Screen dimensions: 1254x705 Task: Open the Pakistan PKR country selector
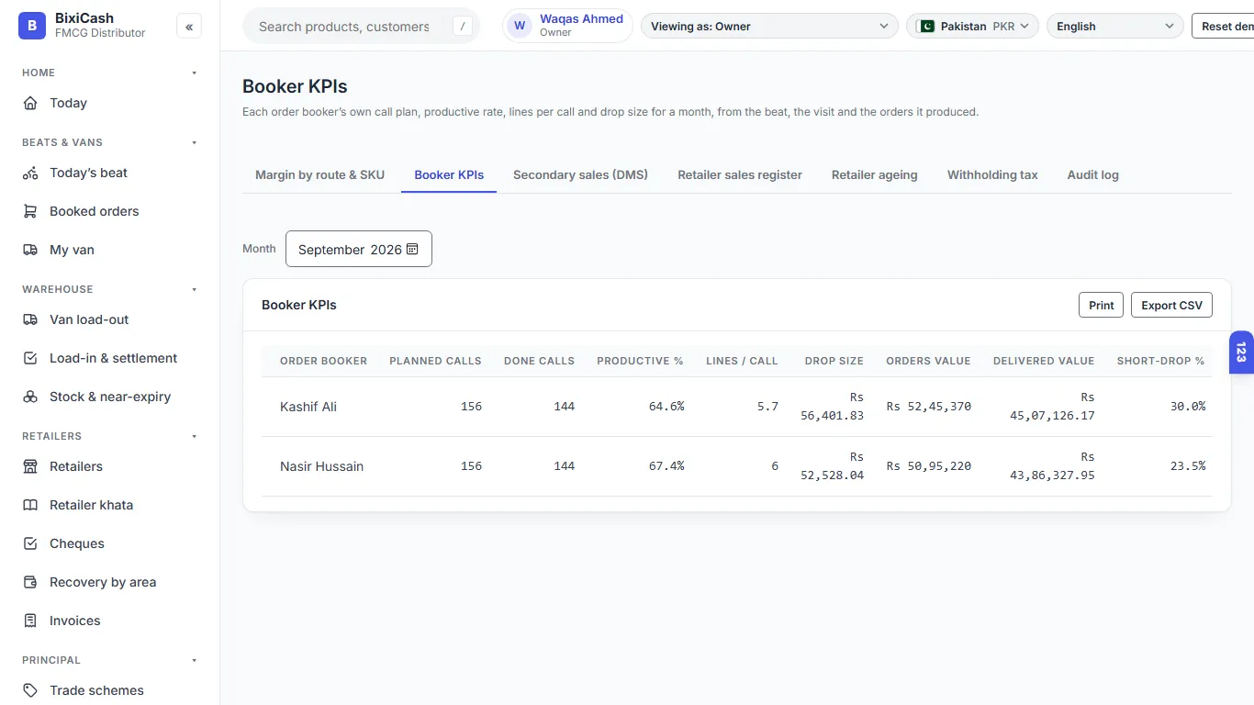pos(972,26)
